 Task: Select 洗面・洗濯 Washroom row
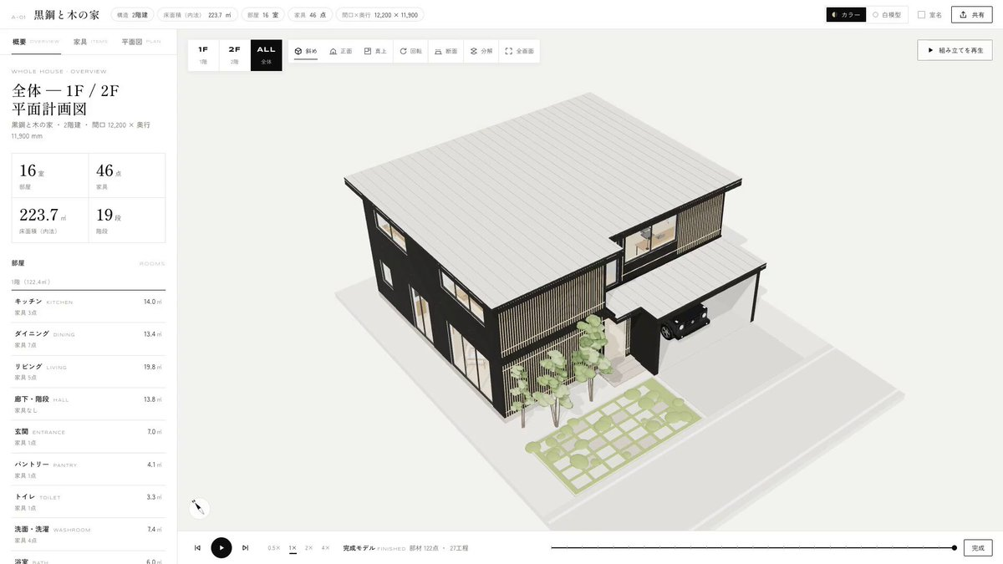tap(89, 535)
